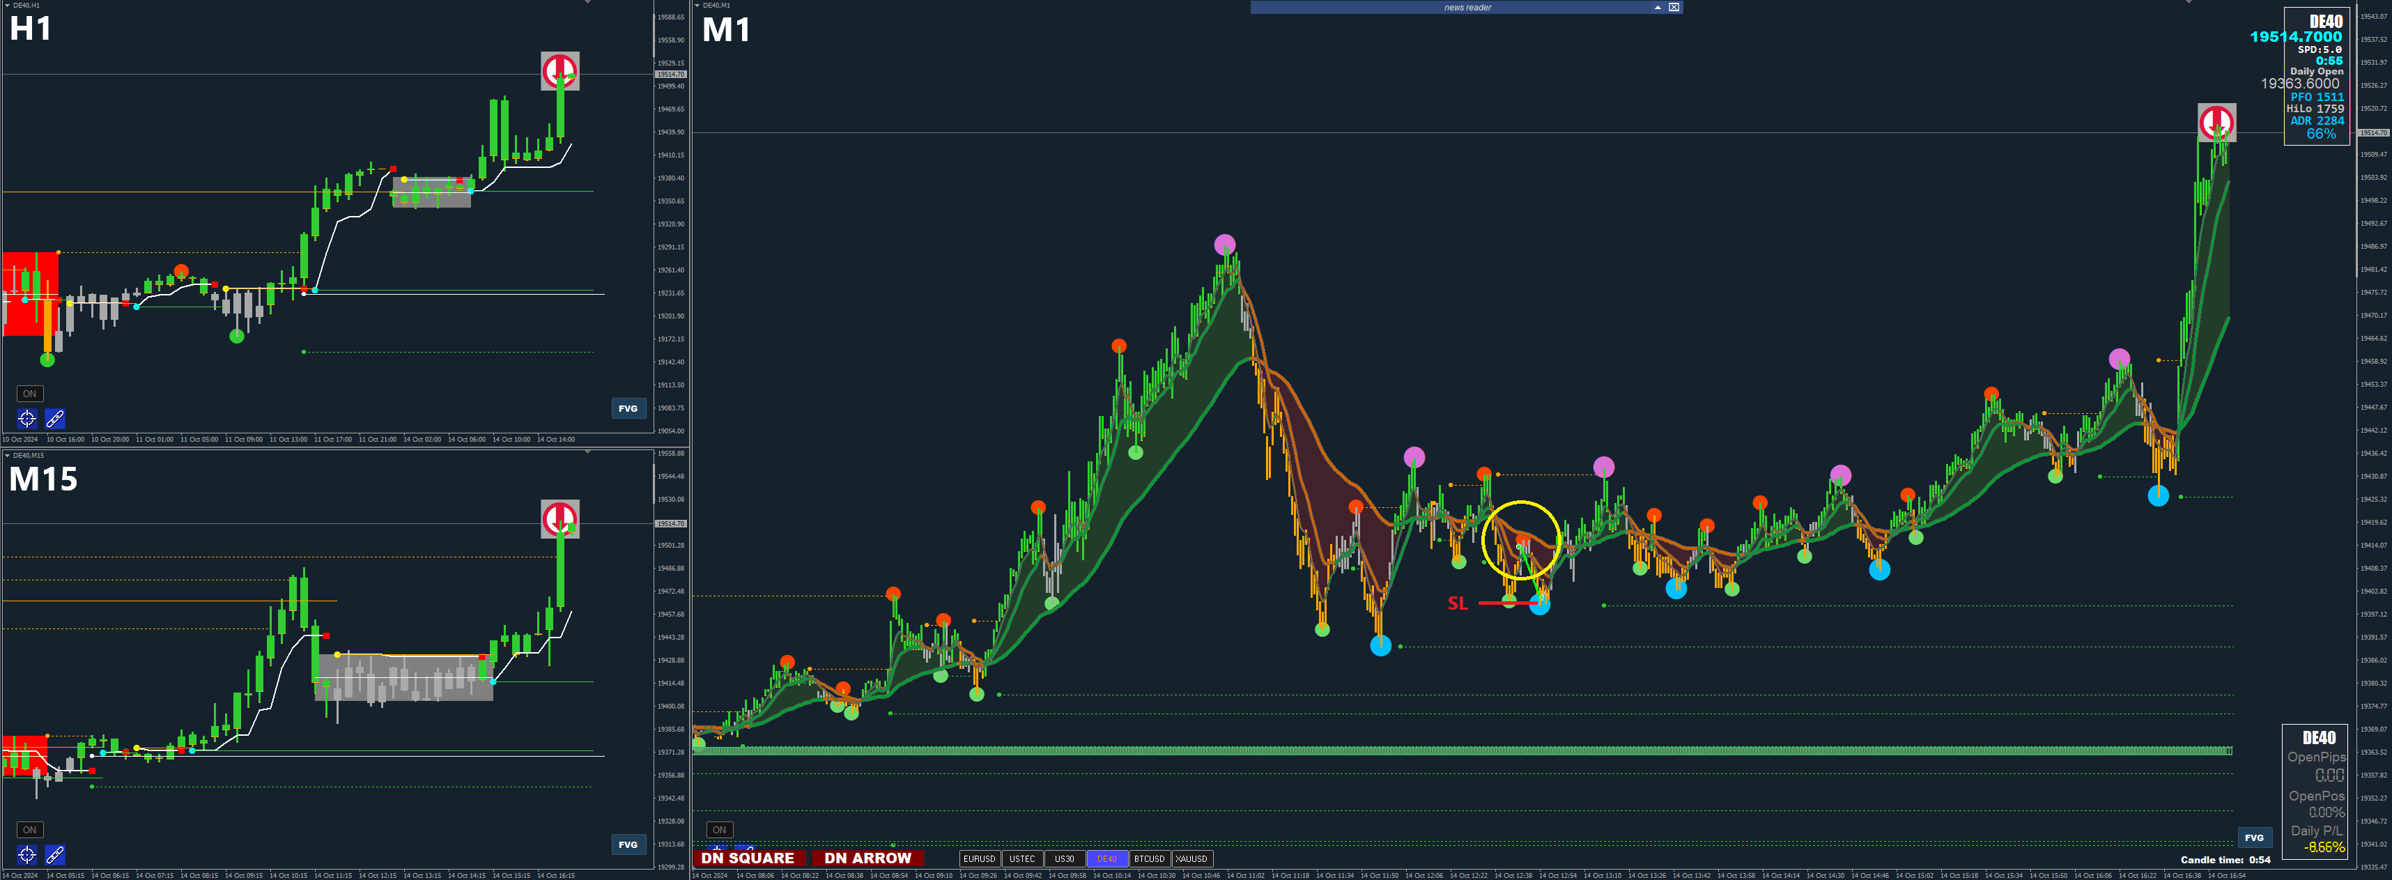
Task: Open the DE40,M15 chart title dropdown
Action: [x=8, y=456]
